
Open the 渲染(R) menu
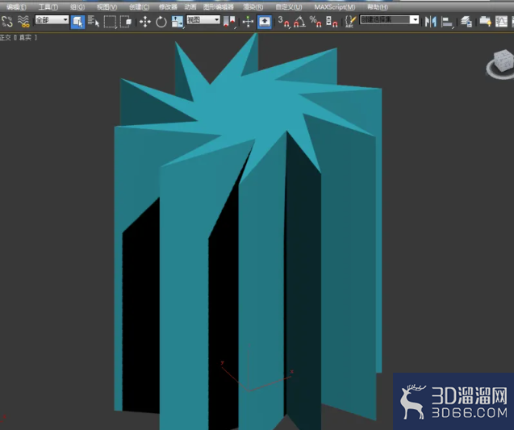tap(253, 7)
